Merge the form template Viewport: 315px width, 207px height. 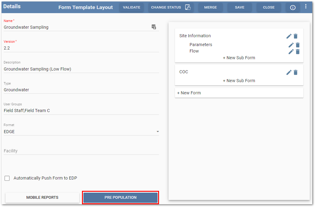(210, 7)
